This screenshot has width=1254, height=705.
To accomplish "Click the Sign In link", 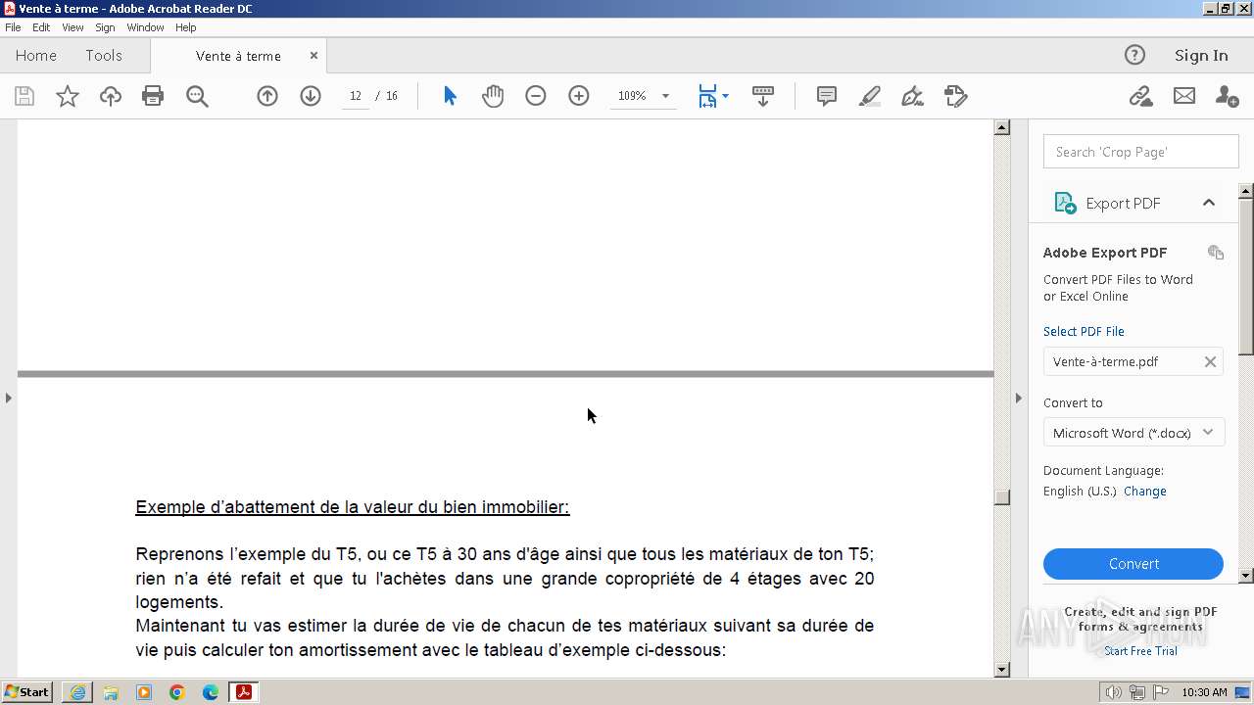I will (x=1201, y=55).
